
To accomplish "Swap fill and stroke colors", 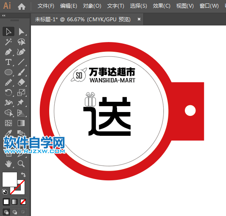I will point(23,174).
